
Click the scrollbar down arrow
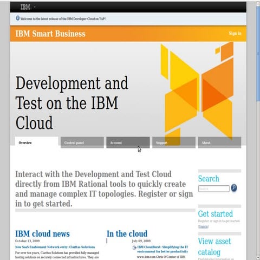(x=258, y=257)
